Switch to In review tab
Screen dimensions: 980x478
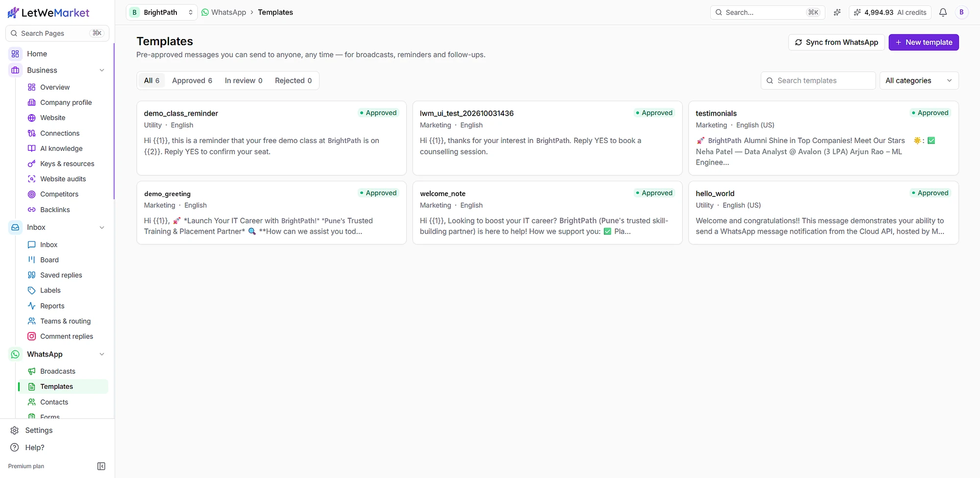pyautogui.click(x=244, y=81)
